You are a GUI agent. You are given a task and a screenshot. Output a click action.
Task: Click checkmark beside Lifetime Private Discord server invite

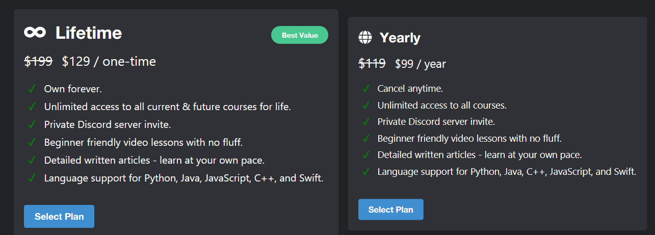[32, 124]
